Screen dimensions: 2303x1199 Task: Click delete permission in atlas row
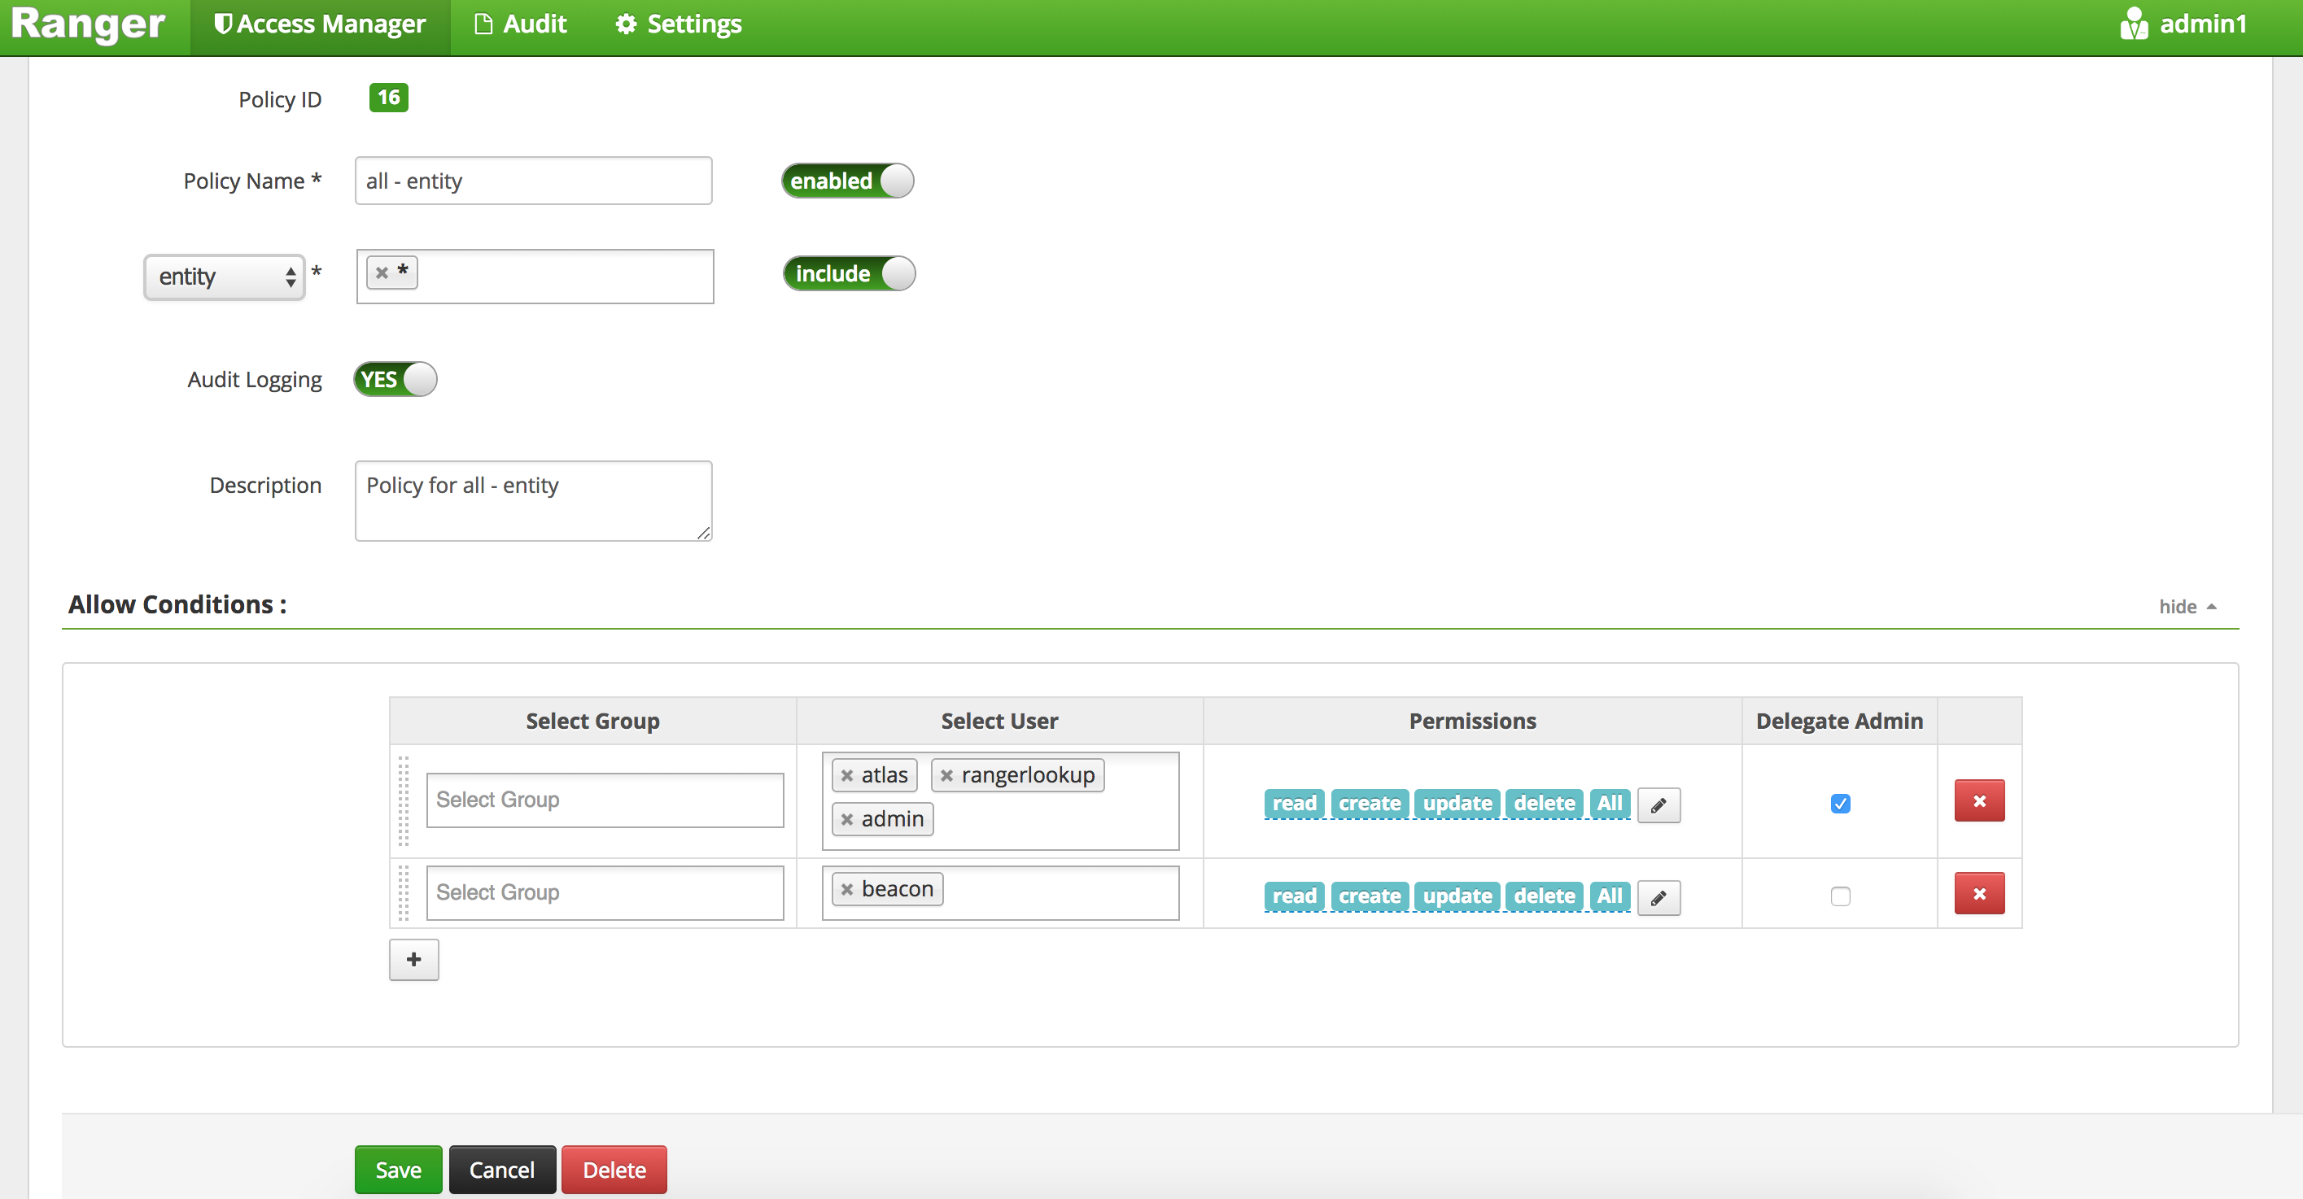[1544, 803]
